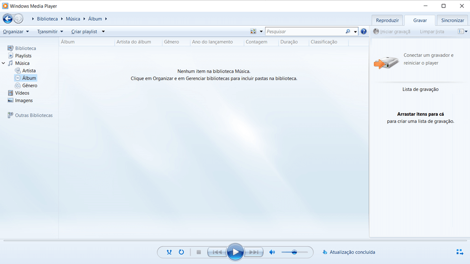
Task: Toggle repeat playback
Action: (181, 252)
